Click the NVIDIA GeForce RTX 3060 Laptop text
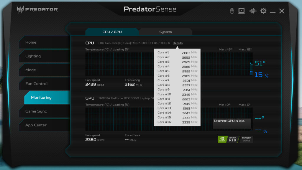This screenshot has width=302, height=170. coord(126,98)
